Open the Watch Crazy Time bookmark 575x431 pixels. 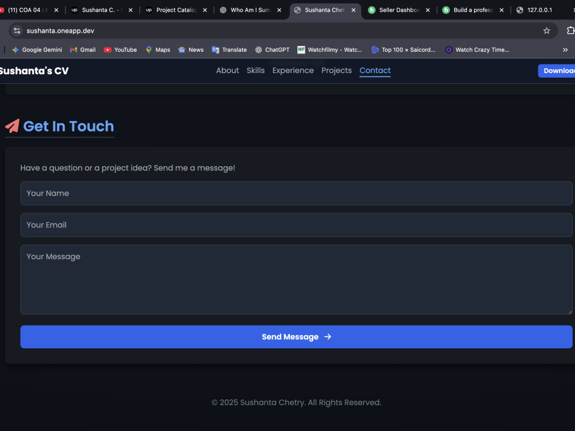(x=477, y=50)
